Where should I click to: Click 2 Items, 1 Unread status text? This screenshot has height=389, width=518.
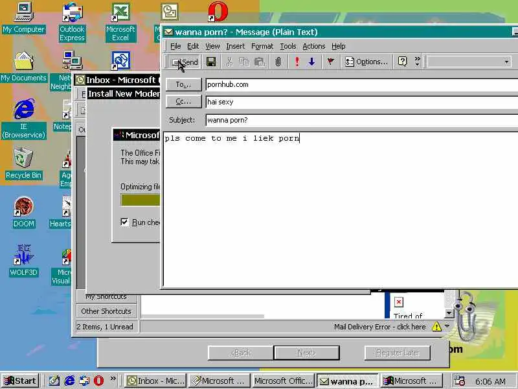point(105,327)
